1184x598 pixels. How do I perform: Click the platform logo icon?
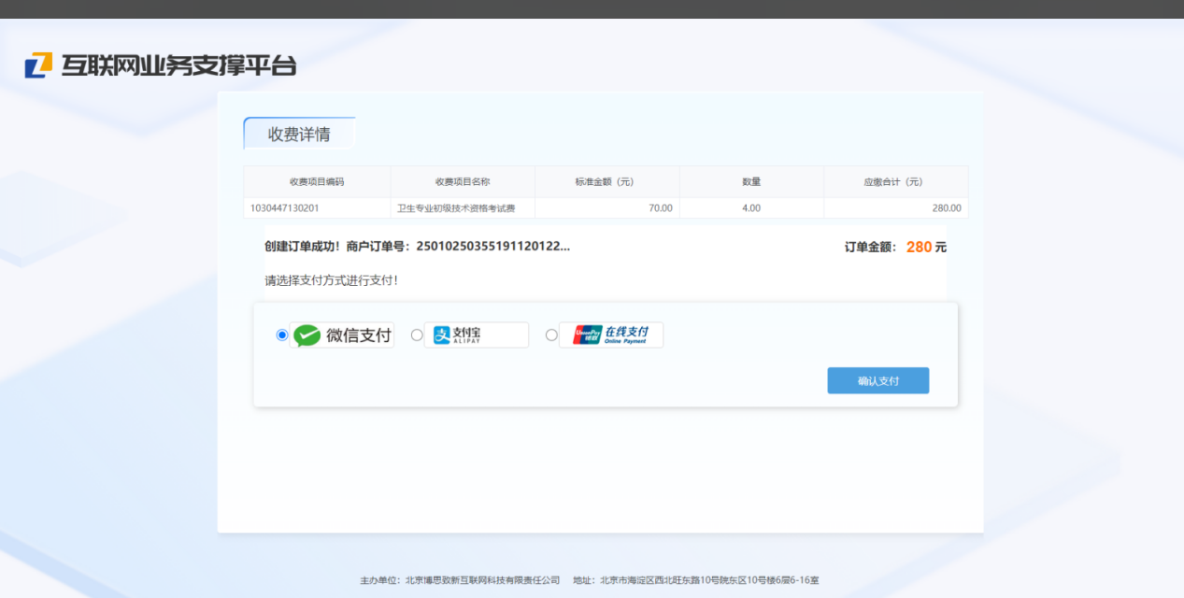pos(38,65)
